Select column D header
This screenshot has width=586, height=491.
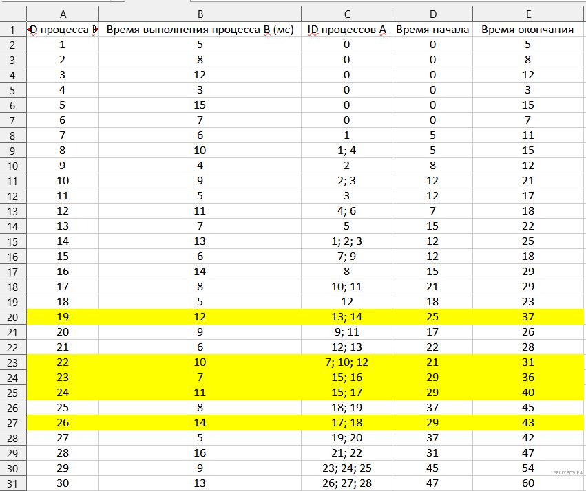coord(432,14)
